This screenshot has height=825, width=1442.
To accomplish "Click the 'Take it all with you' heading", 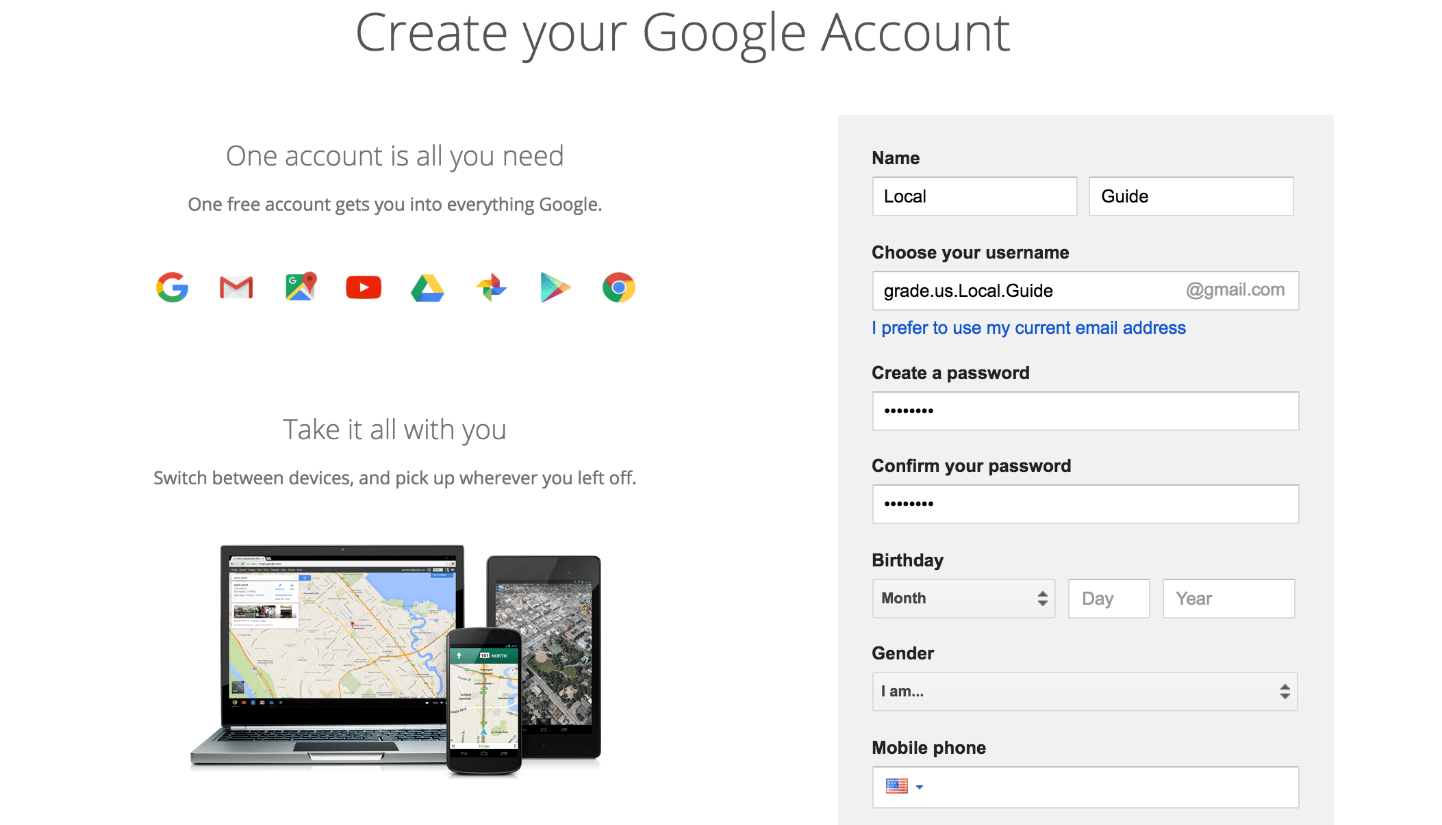I will pyautogui.click(x=395, y=430).
